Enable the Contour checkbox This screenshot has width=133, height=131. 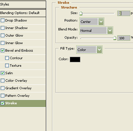click(7, 58)
